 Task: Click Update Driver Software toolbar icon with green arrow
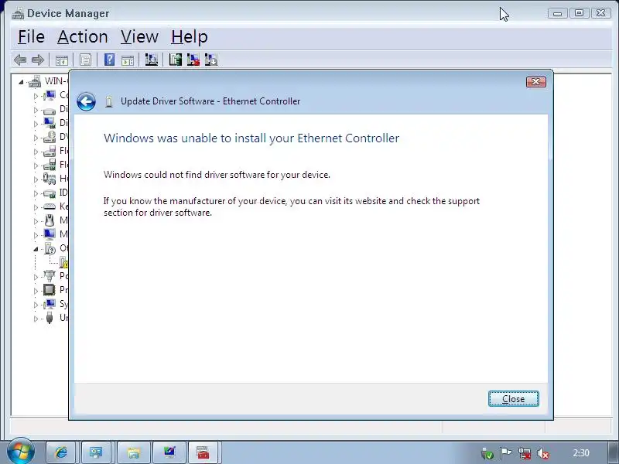(x=176, y=60)
